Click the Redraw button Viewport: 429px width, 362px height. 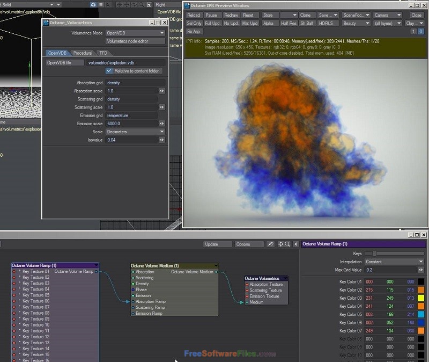231,15
